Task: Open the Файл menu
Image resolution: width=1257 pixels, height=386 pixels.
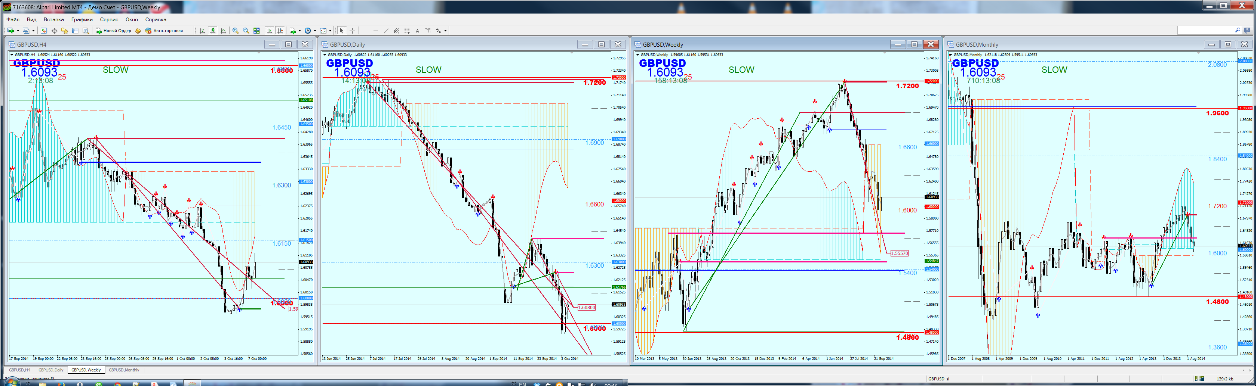Action: coord(13,19)
